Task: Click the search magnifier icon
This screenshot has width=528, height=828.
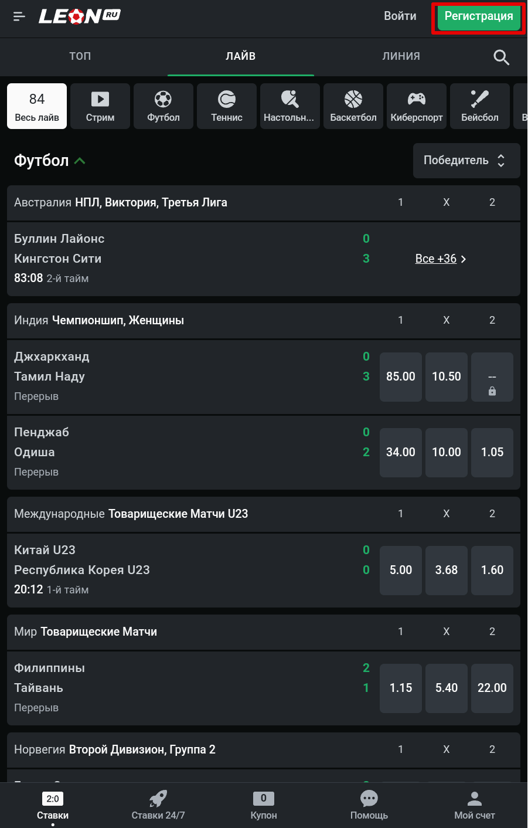Action: [501, 57]
